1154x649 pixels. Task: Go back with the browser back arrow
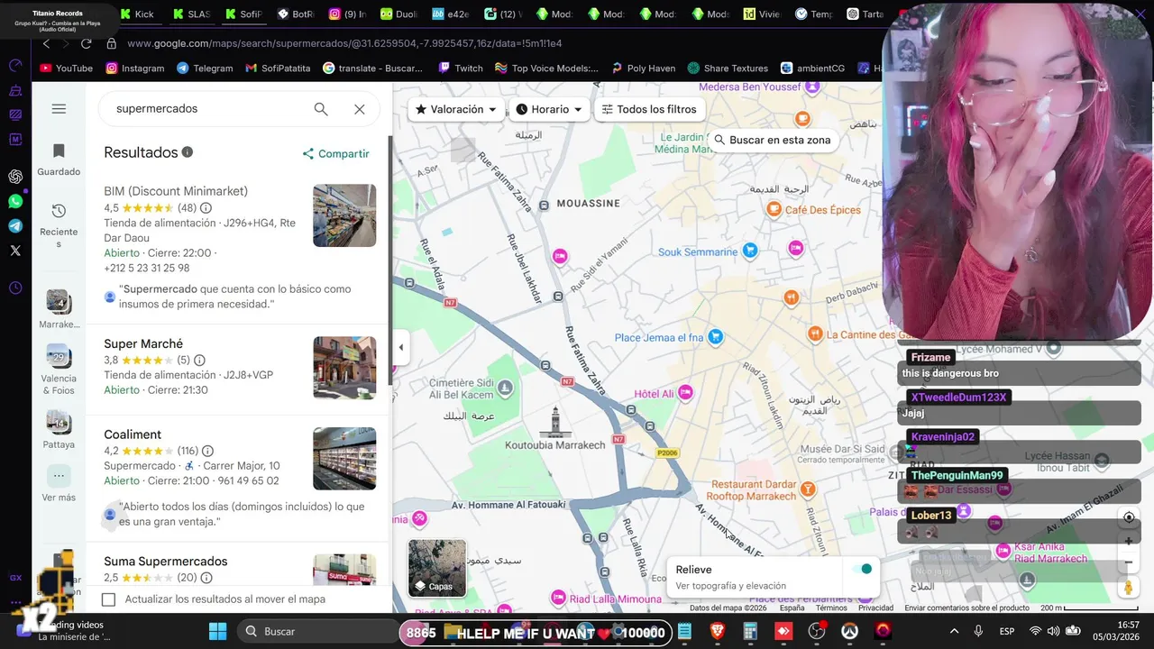click(x=47, y=43)
